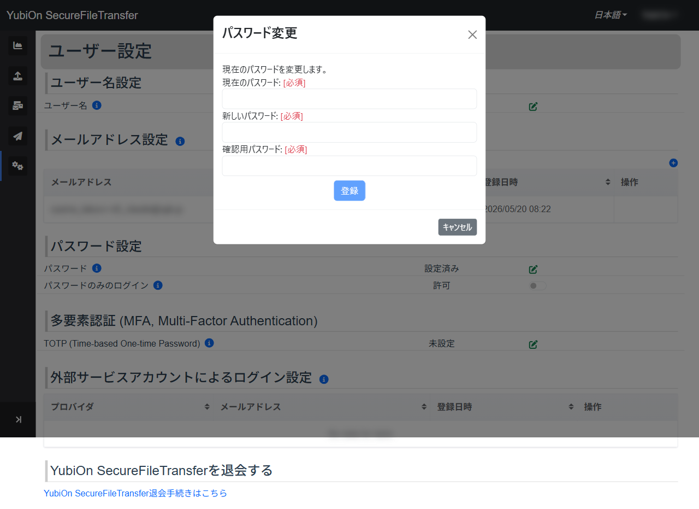Click the 新しいパスワード input field
Image resolution: width=699 pixels, height=509 pixels.
click(x=349, y=132)
